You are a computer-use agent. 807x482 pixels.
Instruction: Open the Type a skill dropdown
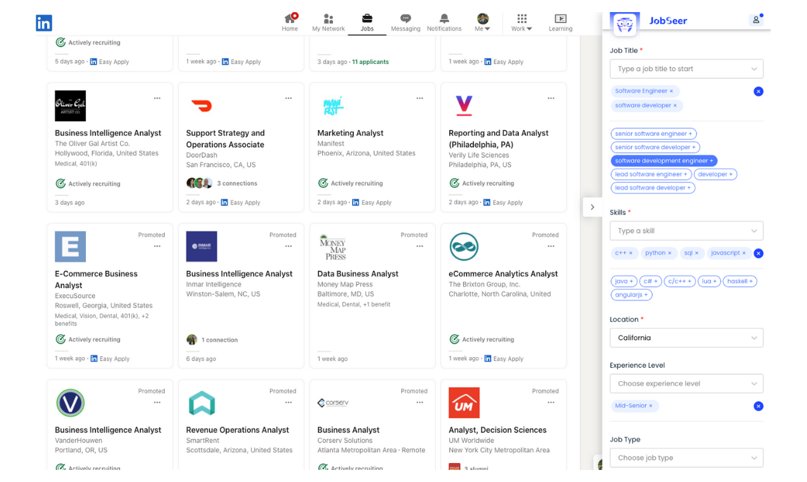686,231
